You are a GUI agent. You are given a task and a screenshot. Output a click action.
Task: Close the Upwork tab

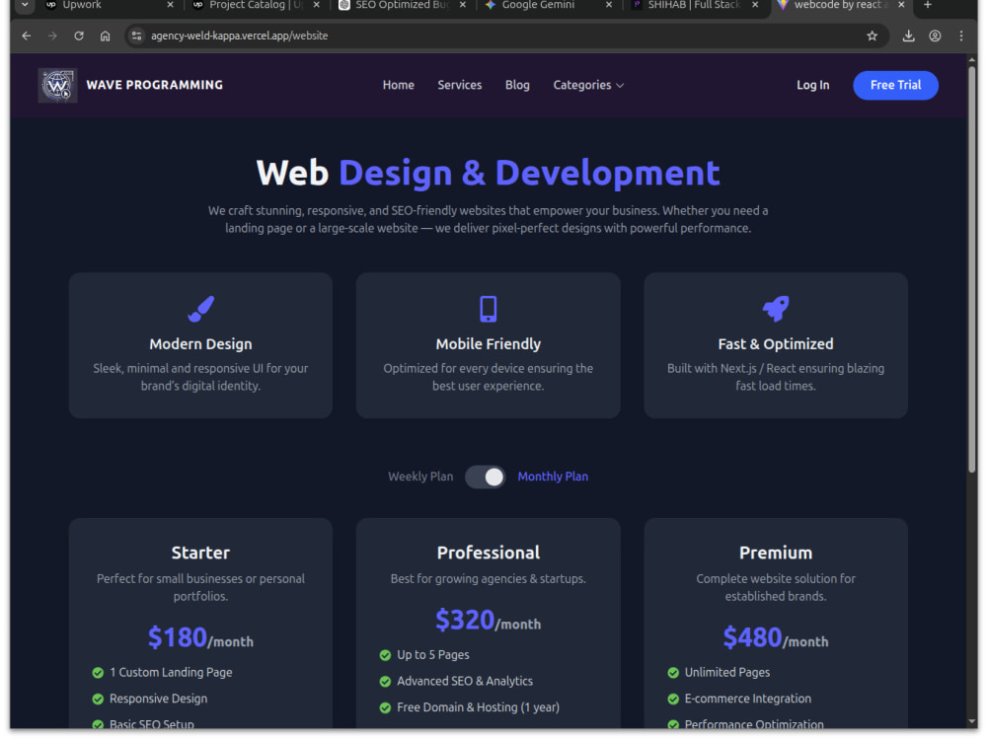[170, 5]
